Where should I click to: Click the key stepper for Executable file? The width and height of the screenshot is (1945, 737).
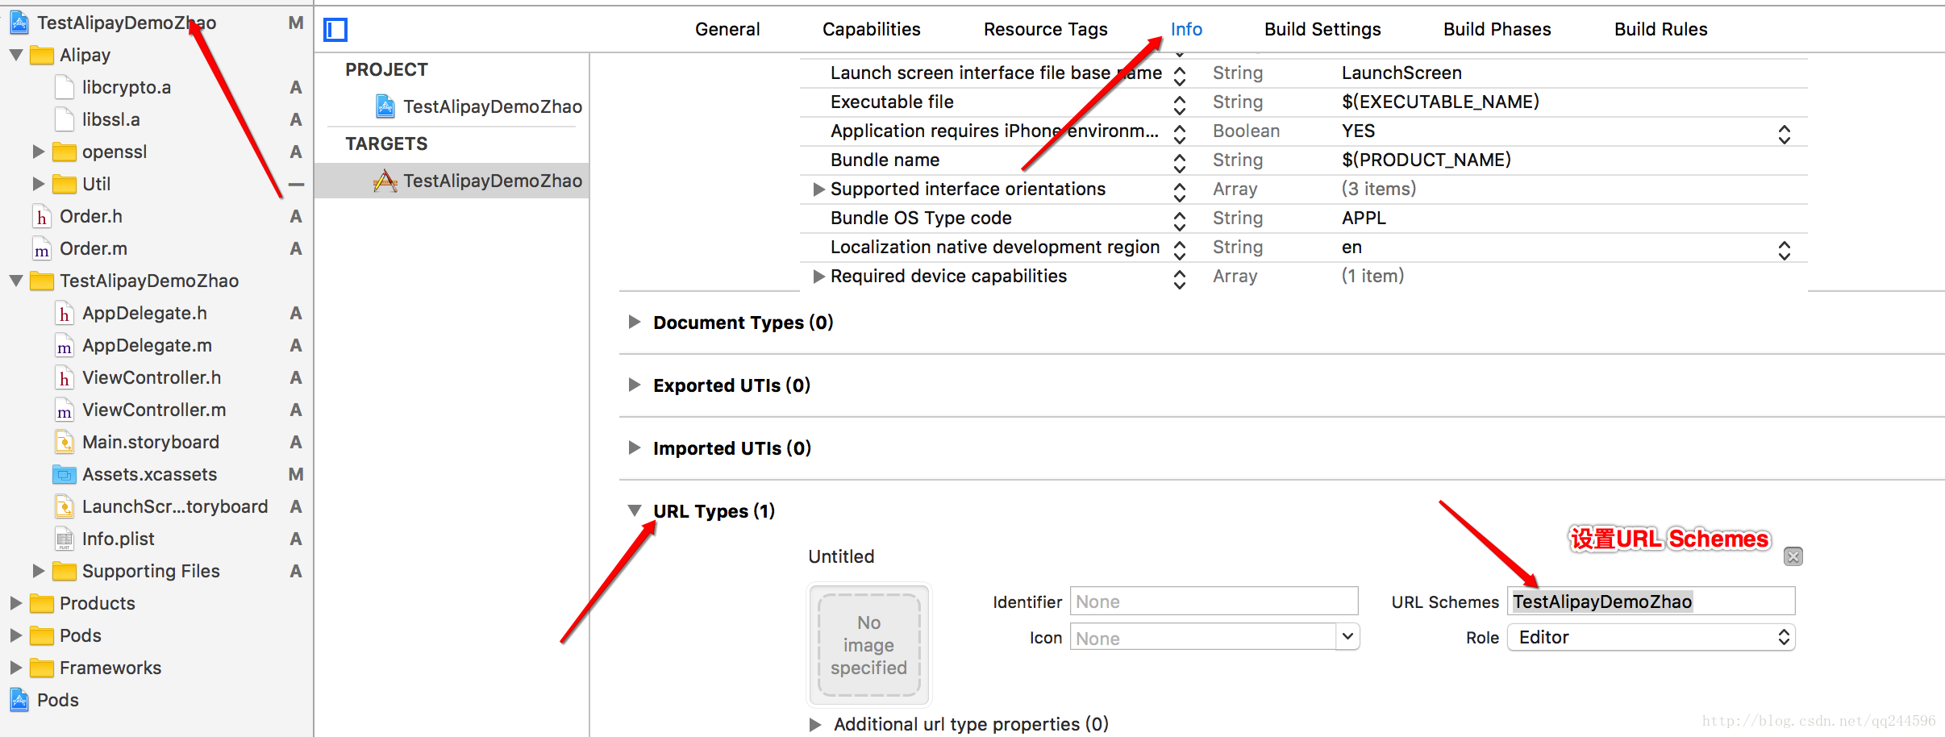pos(1180,105)
